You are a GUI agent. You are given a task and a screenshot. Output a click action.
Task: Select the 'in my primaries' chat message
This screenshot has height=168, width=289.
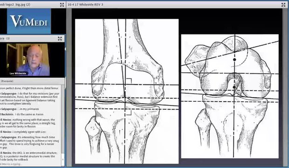[20, 109]
